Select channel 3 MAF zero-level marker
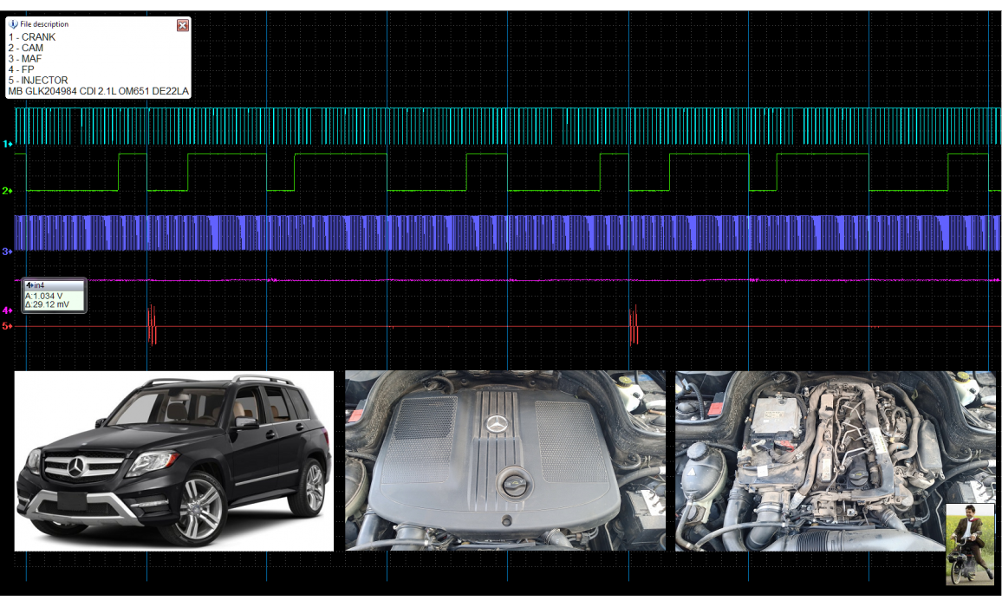 click(x=7, y=251)
